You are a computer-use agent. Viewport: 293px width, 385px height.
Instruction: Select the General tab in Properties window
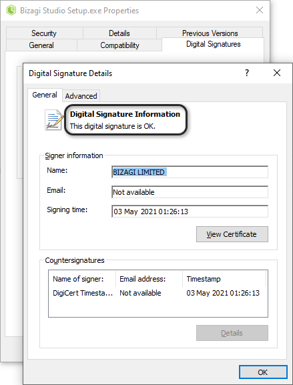(x=41, y=45)
